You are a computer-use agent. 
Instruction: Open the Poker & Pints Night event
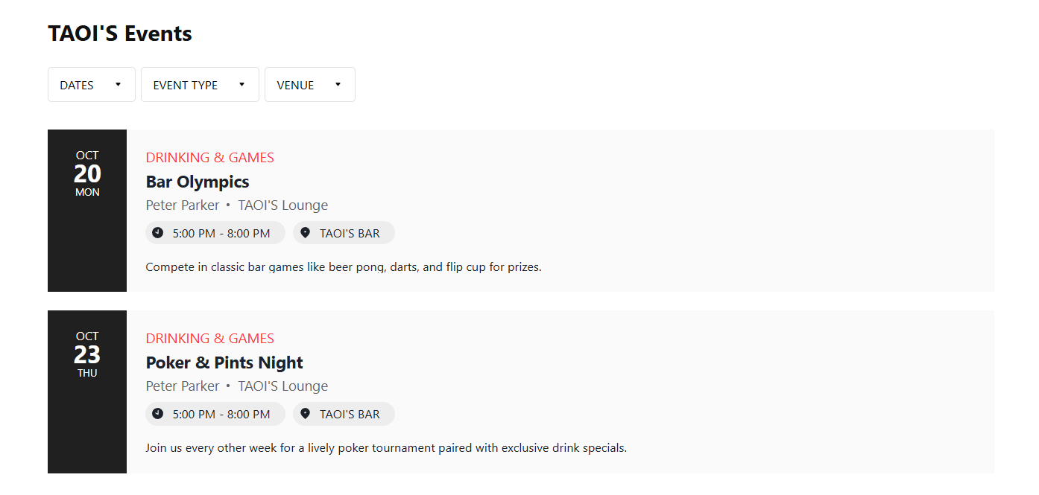pyautogui.click(x=224, y=363)
